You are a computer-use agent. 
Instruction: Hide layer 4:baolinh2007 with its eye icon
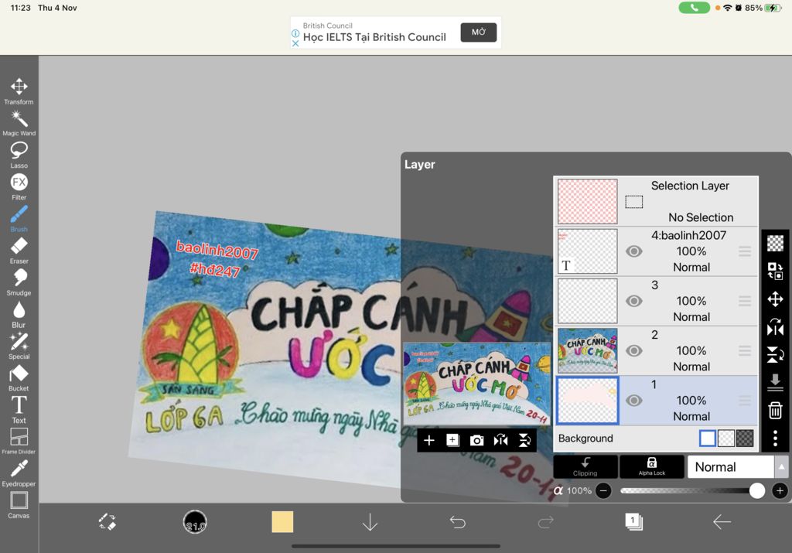pos(634,251)
